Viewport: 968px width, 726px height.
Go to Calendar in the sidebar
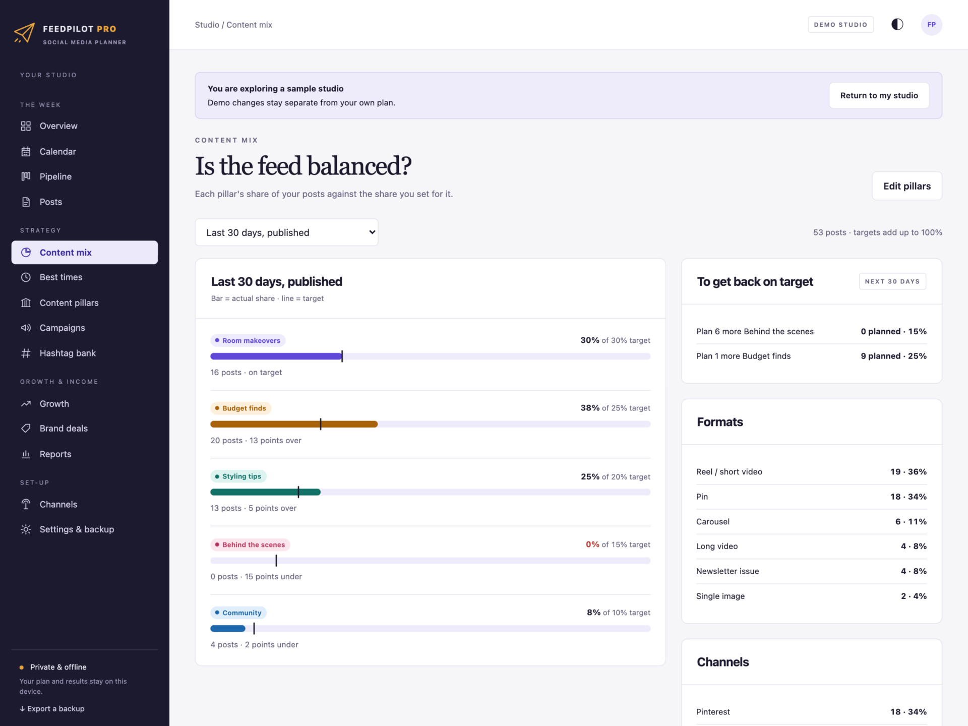[85, 151]
